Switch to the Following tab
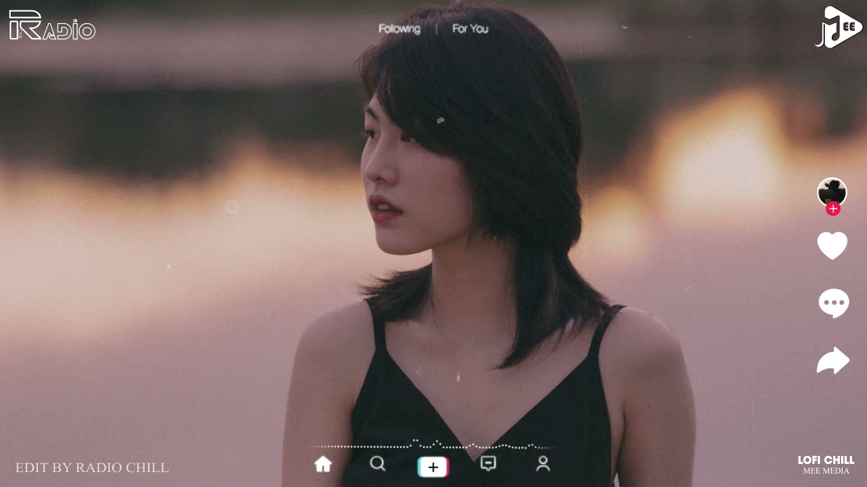The height and width of the screenshot is (487, 867). click(399, 29)
